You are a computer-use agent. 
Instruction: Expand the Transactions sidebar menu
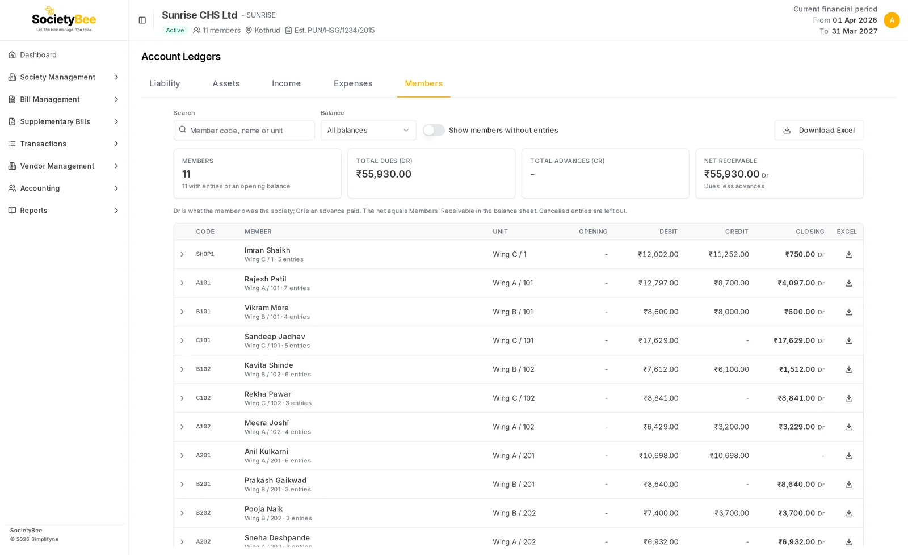point(64,144)
